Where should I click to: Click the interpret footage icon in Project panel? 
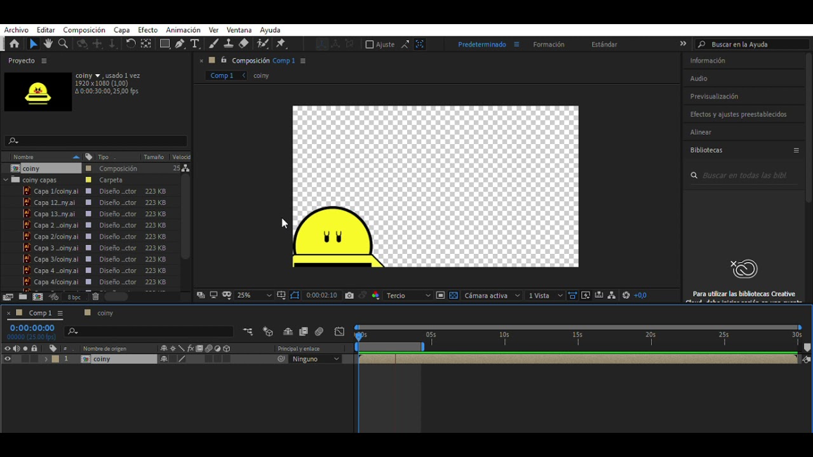click(8, 296)
